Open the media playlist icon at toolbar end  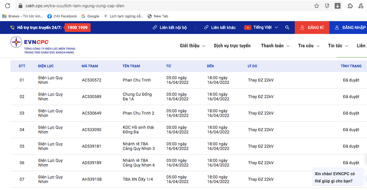[x=361, y=6]
